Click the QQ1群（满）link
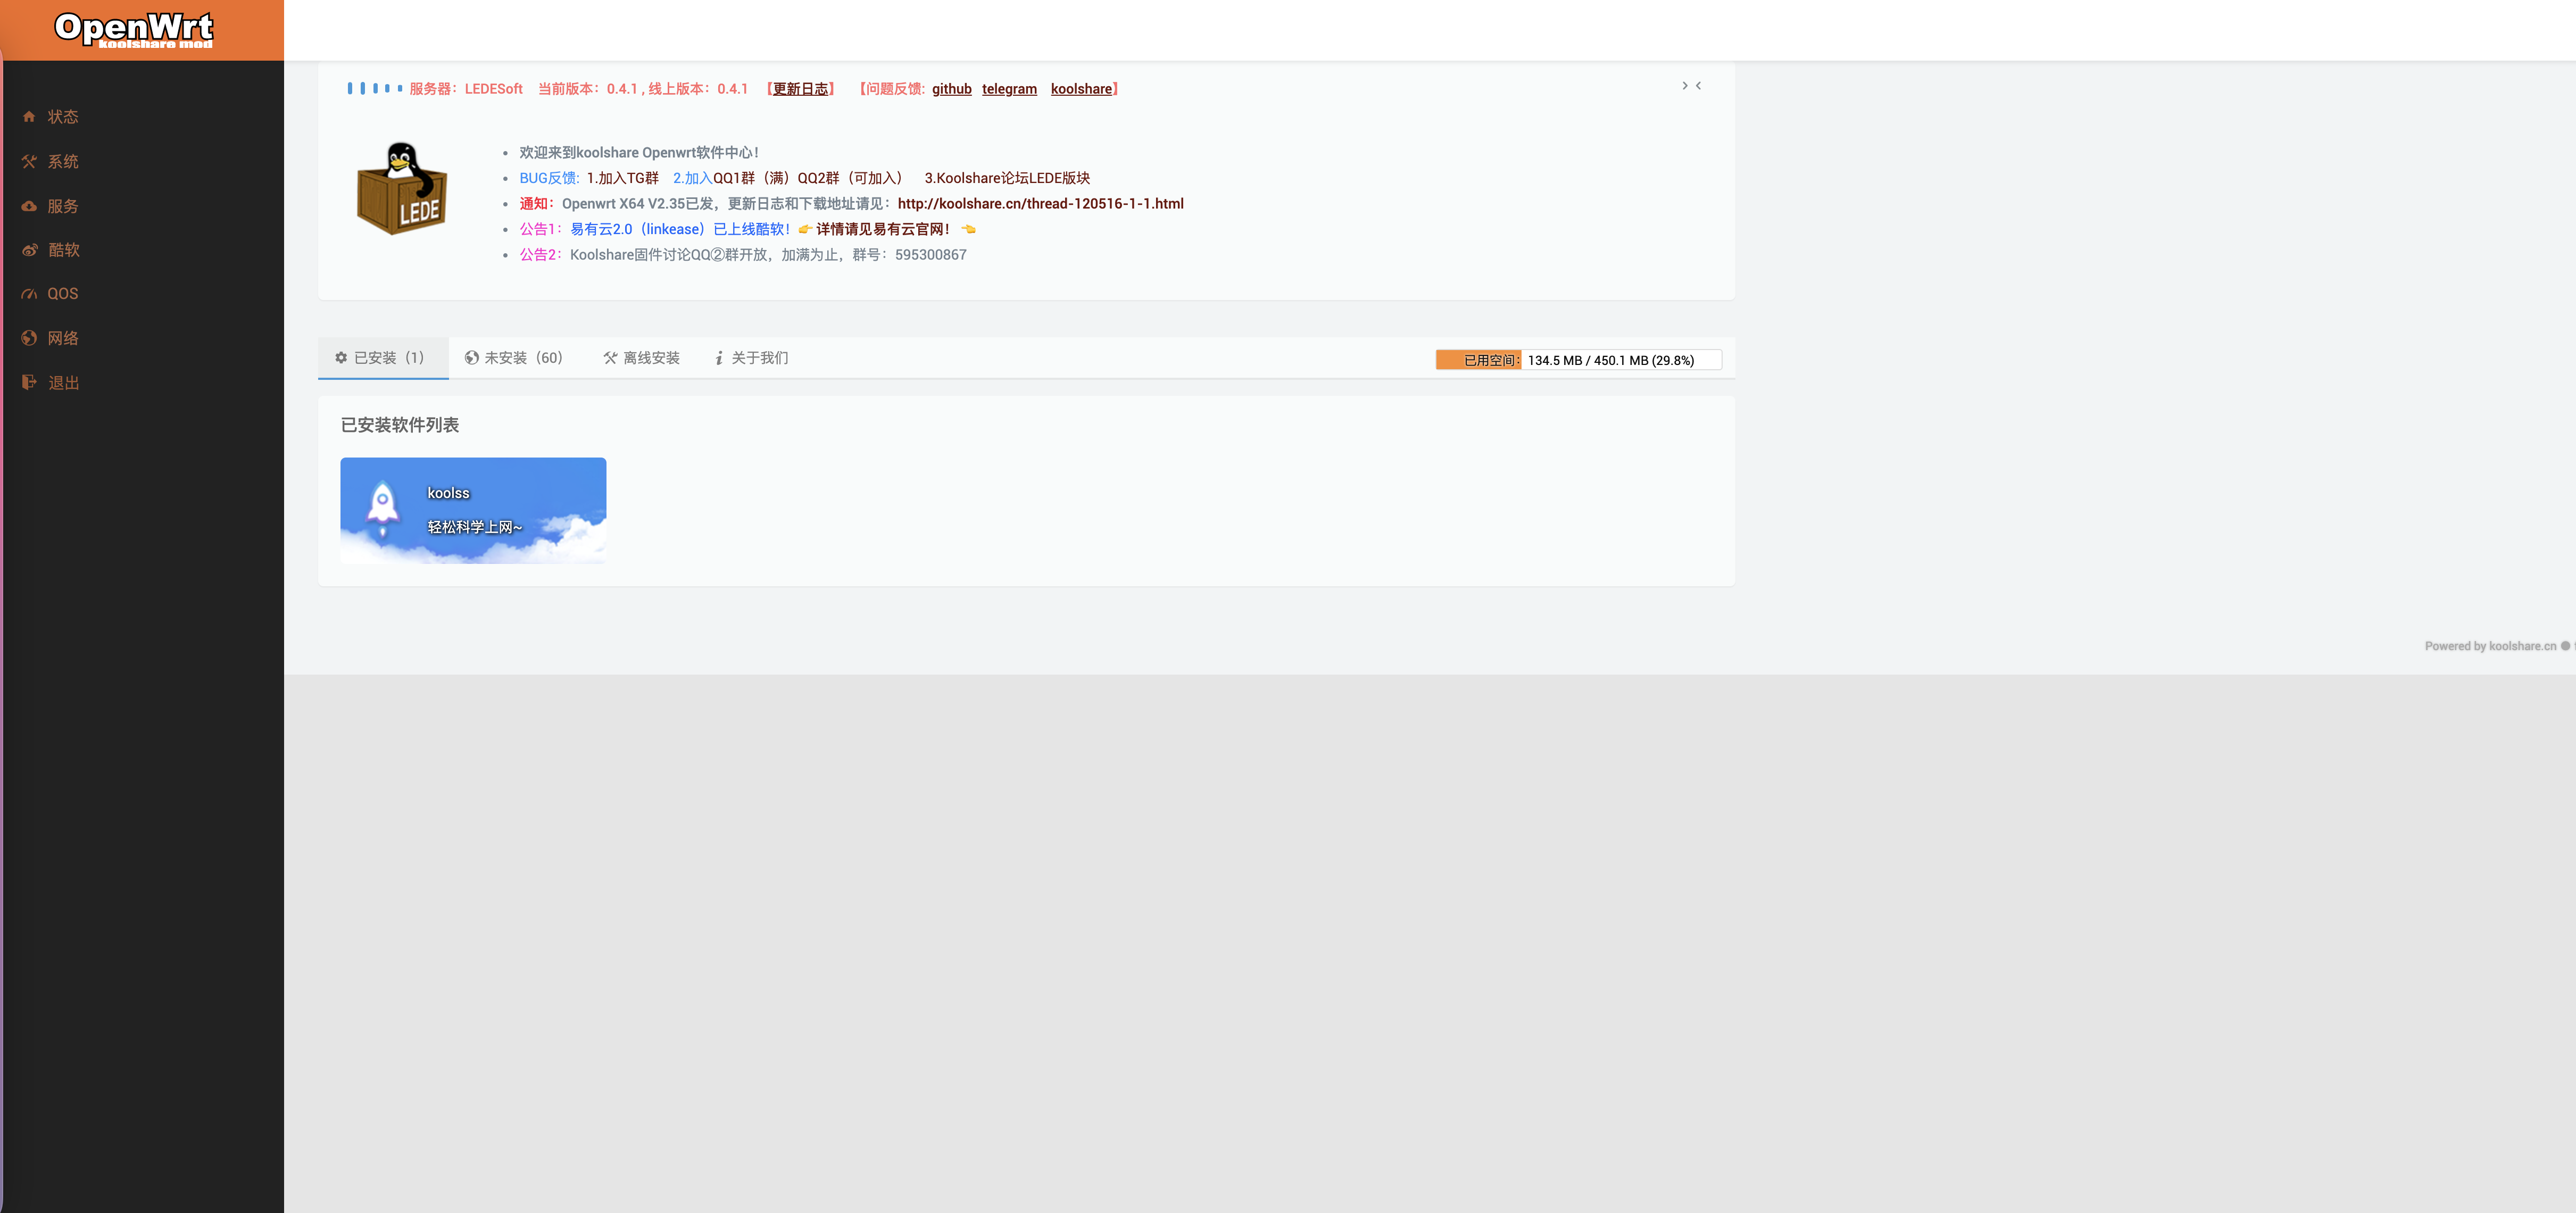The height and width of the screenshot is (1213, 2576). click(x=753, y=178)
